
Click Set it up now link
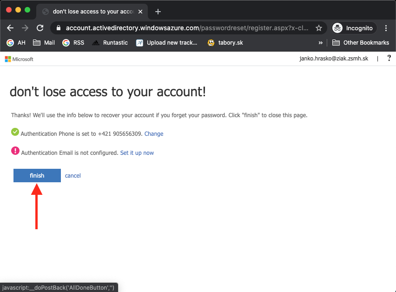coord(137,153)
